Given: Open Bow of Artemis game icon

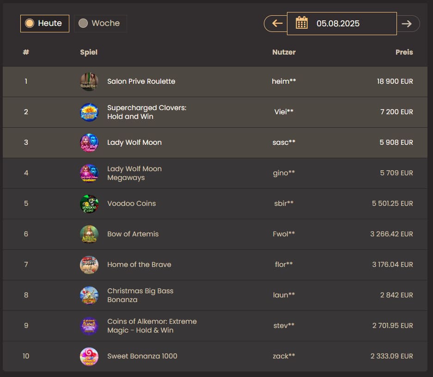Looking at the screenshot, I should click(x=89, y=234).
